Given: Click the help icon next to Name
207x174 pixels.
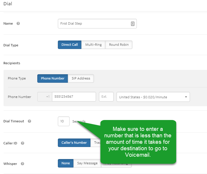Looking at the screenshot, I should pyautogui.click(x=18, y=23).
